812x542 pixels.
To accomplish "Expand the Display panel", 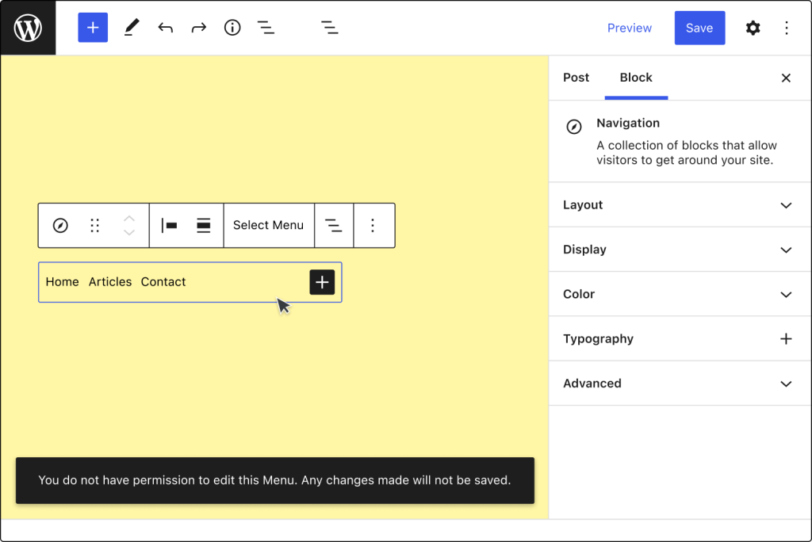I will 680,250.
